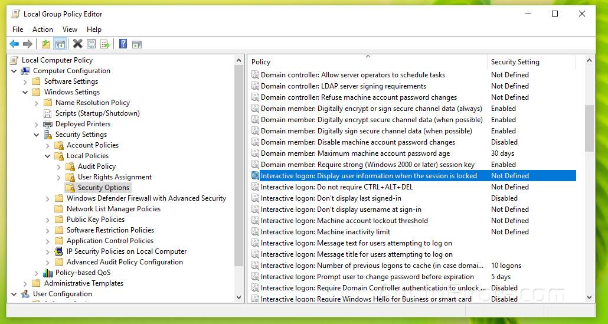Toggle Show/Hide Action Pane icon
The width and height of the screenshot is (608, 324).
pos(137,44)
